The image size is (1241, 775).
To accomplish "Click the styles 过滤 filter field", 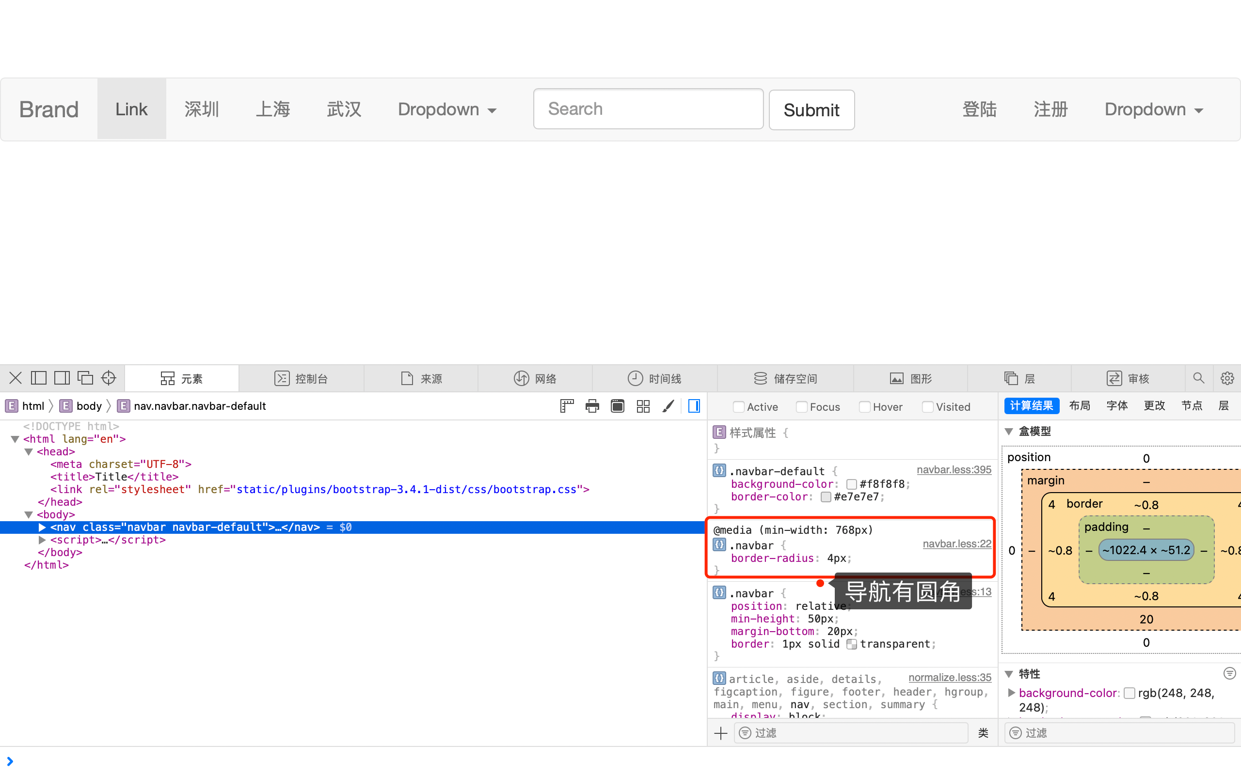I will (851, 733).
